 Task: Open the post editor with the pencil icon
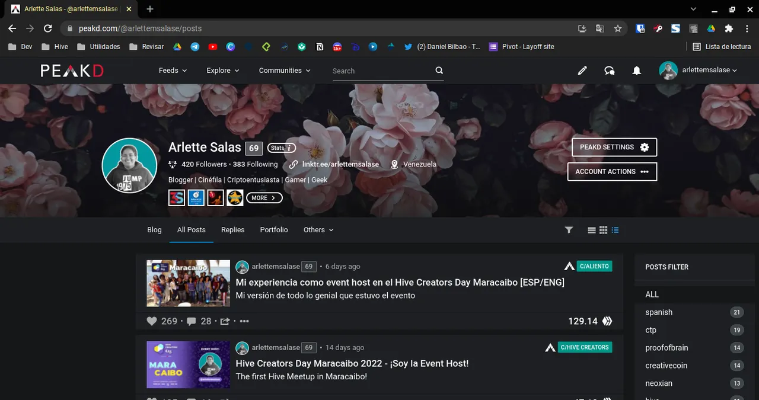582,71
